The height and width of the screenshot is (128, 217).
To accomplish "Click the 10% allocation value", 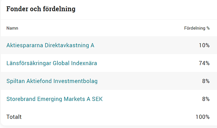I will (204, 45).
